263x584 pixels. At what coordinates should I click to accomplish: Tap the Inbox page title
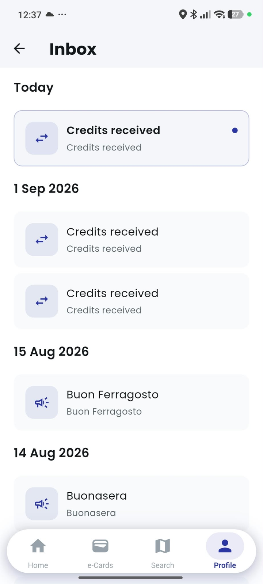pos(73,49)
